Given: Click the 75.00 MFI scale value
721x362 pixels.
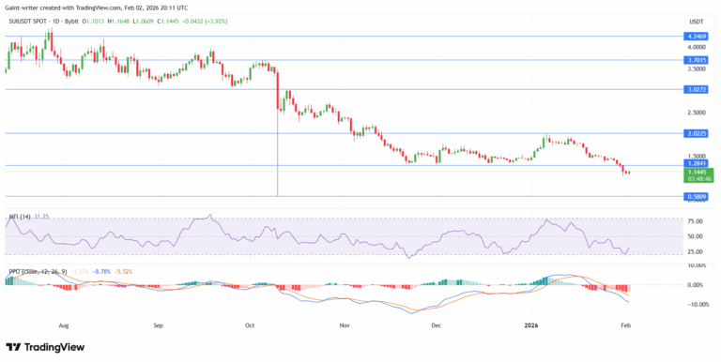Looking at the screenshot, I should (x=695, y=221).
